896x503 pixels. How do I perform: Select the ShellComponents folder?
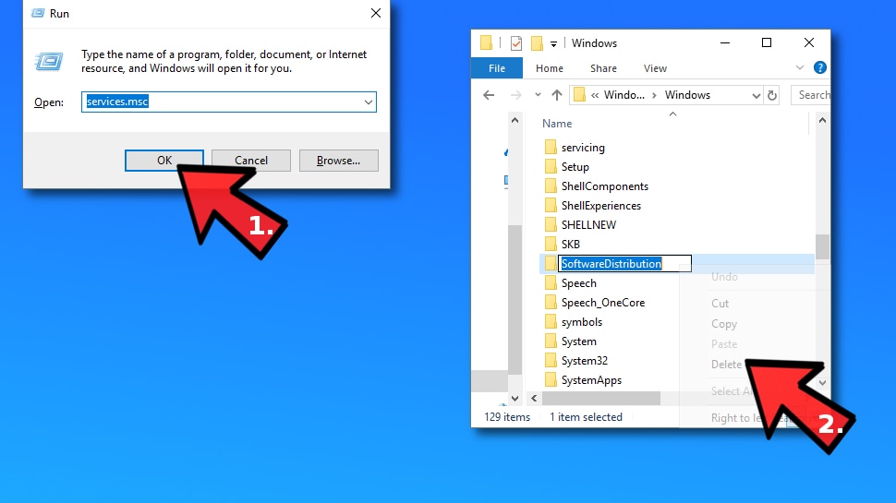coord(605,186)
